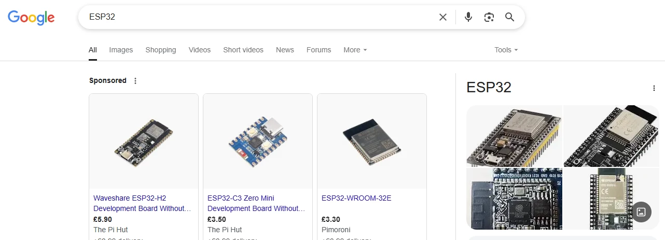Open the Tools dropdown
665x240 pixels.
tap(506, 50)
